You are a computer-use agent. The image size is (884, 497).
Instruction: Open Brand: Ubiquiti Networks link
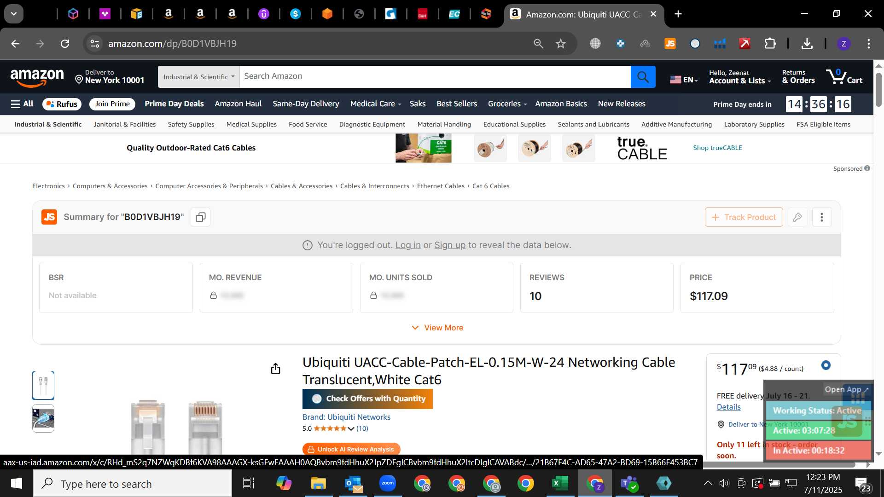pos(346,417)
